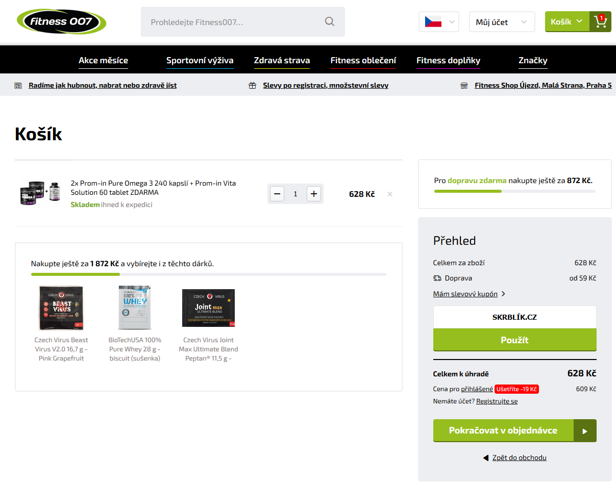Open the shopping cart icon with badge
The image size is (616, 486).
[600, 21]
